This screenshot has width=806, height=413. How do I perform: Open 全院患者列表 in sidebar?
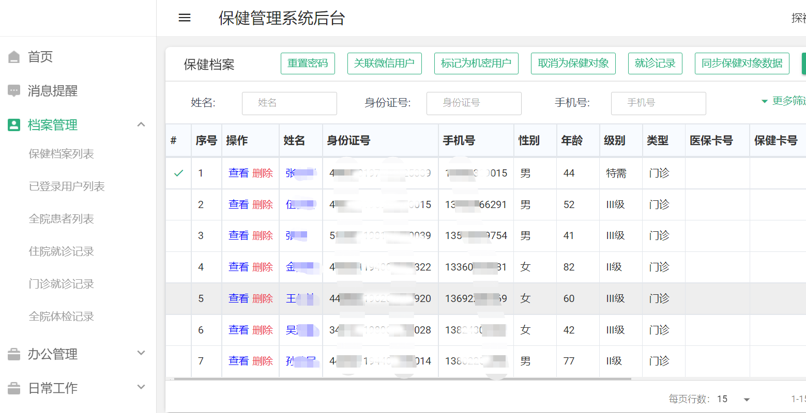pos(61,219)
